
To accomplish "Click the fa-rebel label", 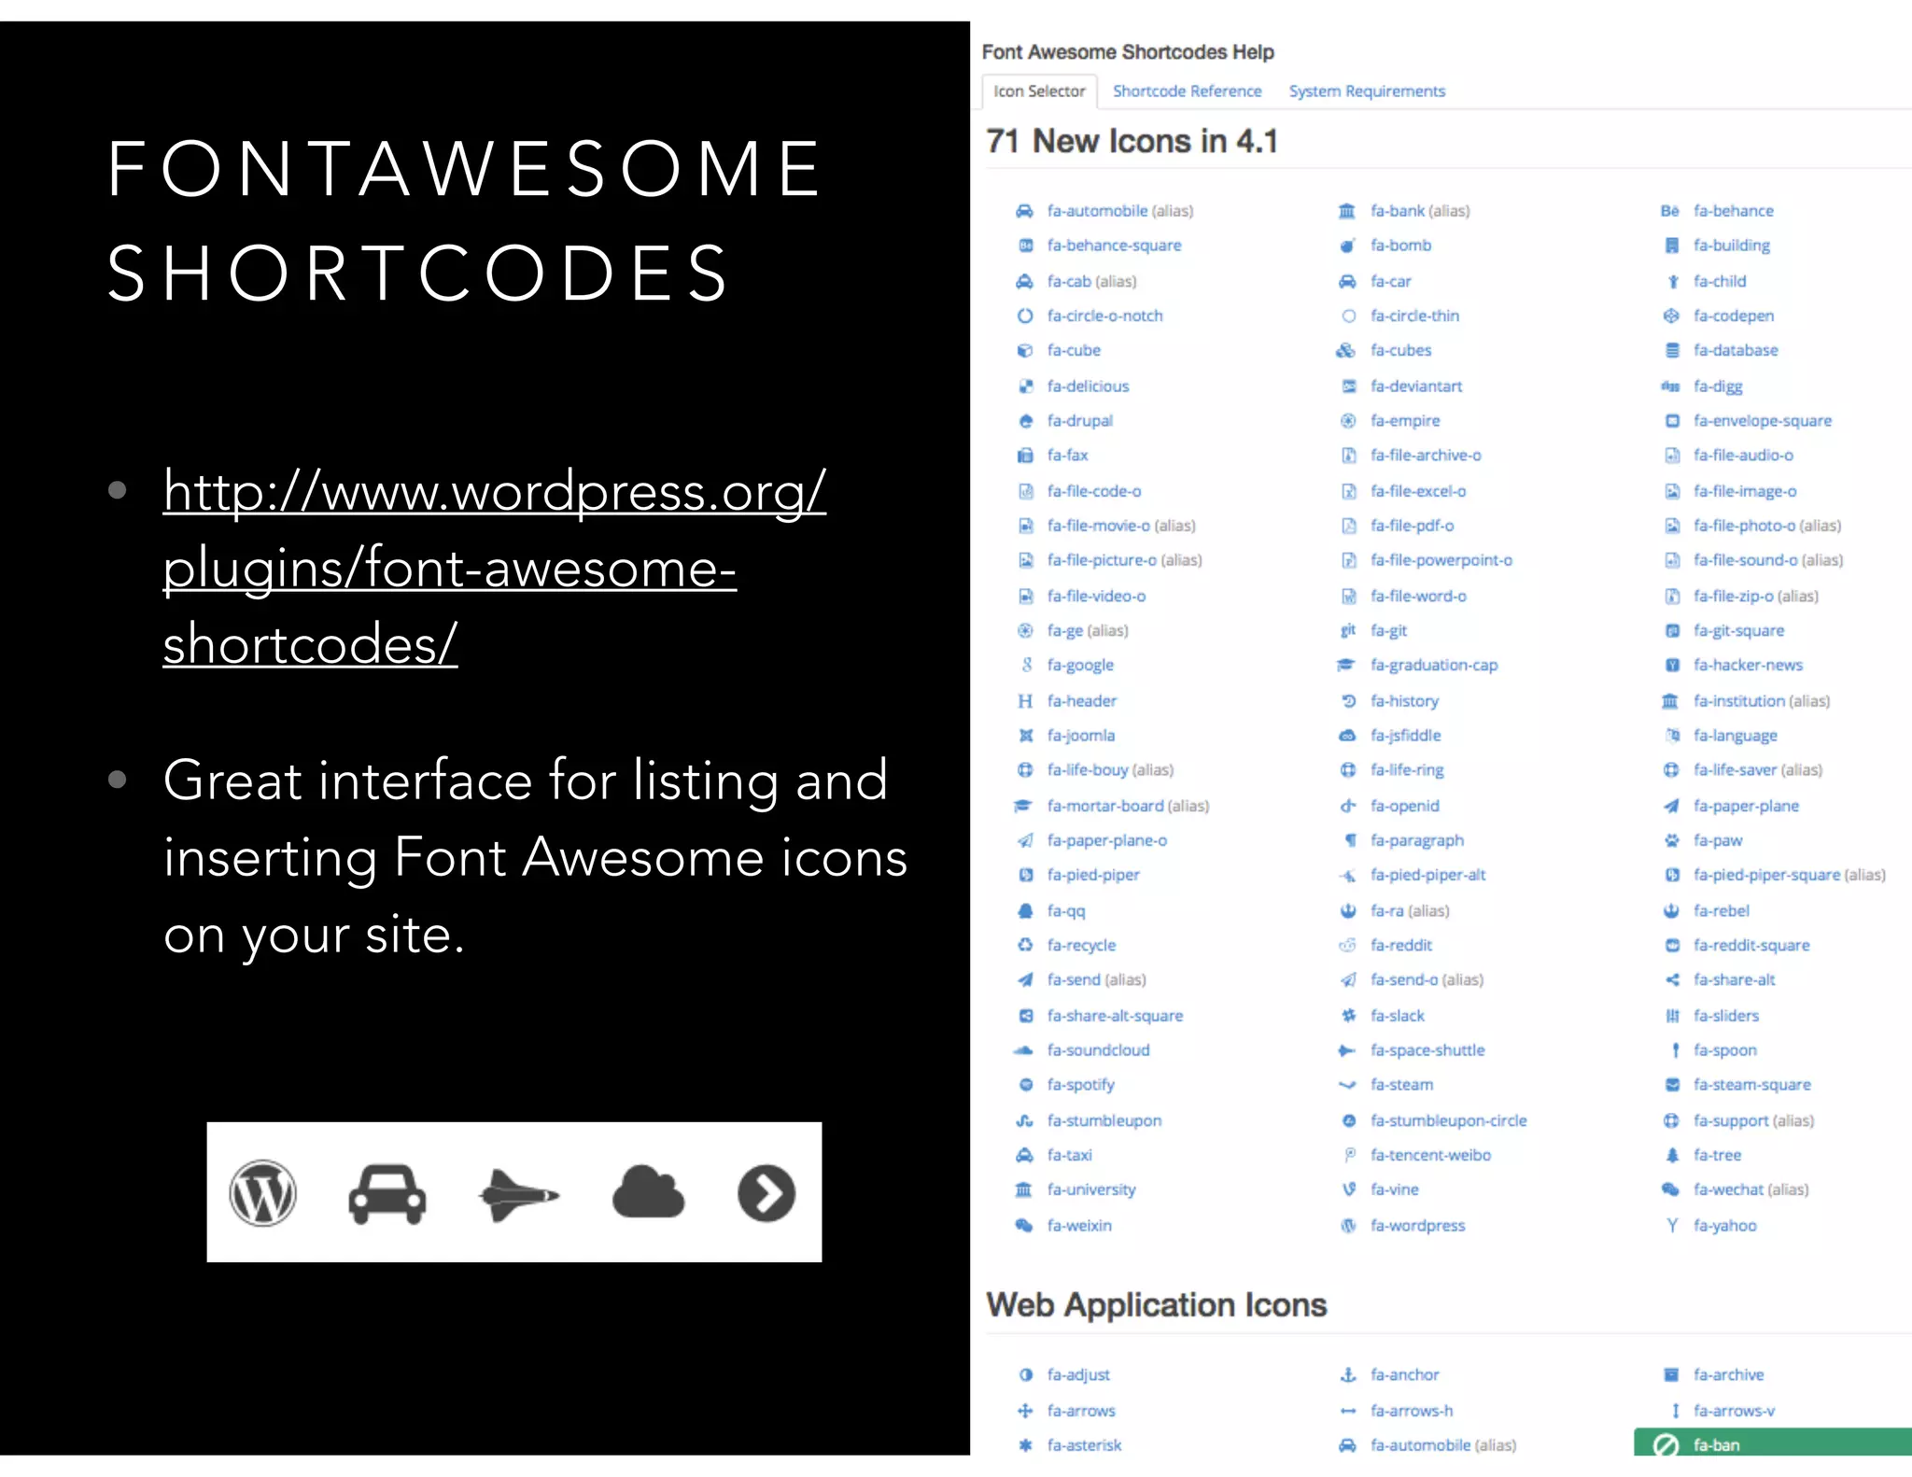I will click(x=1721, y=910).
